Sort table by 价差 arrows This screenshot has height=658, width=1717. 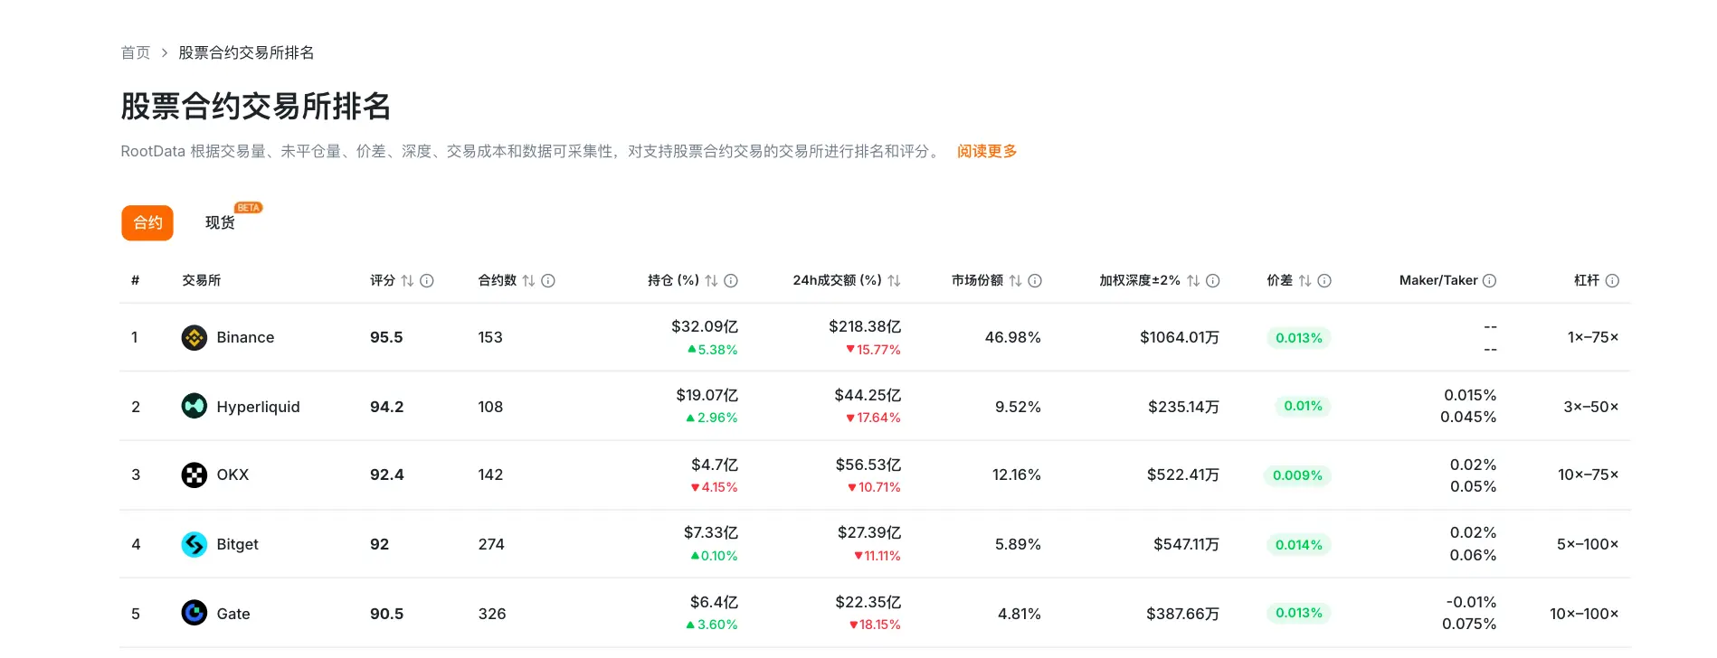[1305, 281]
